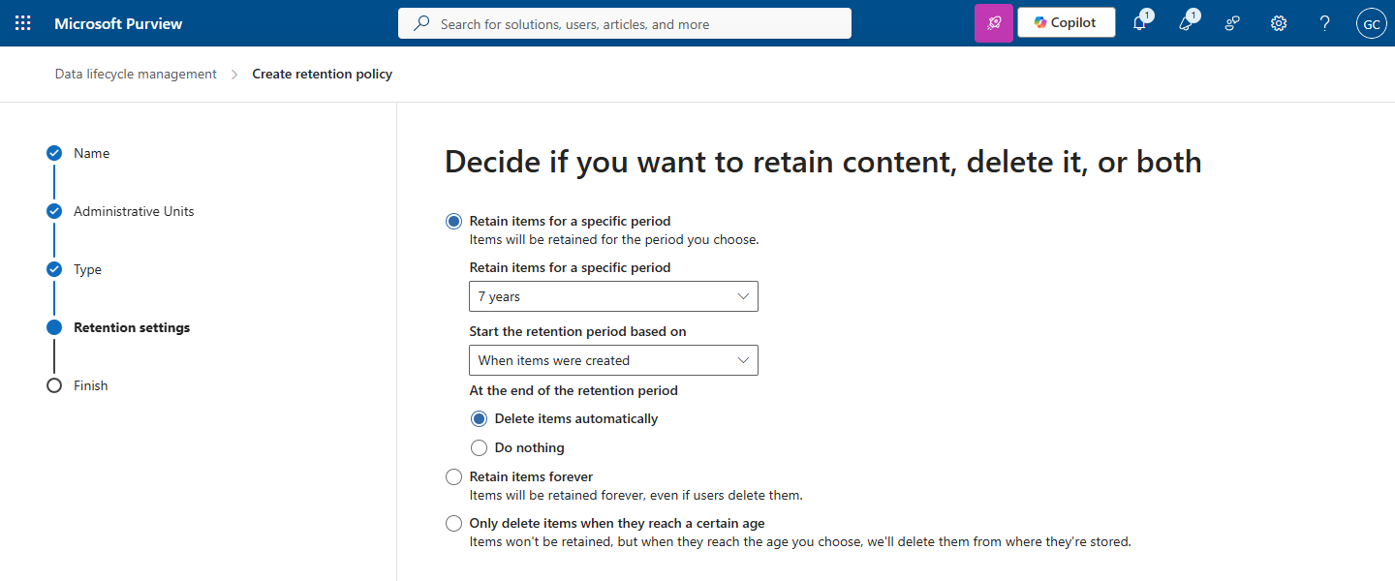Image resolution: width=1395 pixels, height=581 pixels.
Task: Click 'Start the retention period based on' label
Action: click(577, 331)
